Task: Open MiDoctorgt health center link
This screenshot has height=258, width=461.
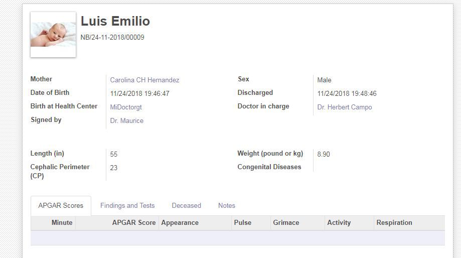Action: 126,107
